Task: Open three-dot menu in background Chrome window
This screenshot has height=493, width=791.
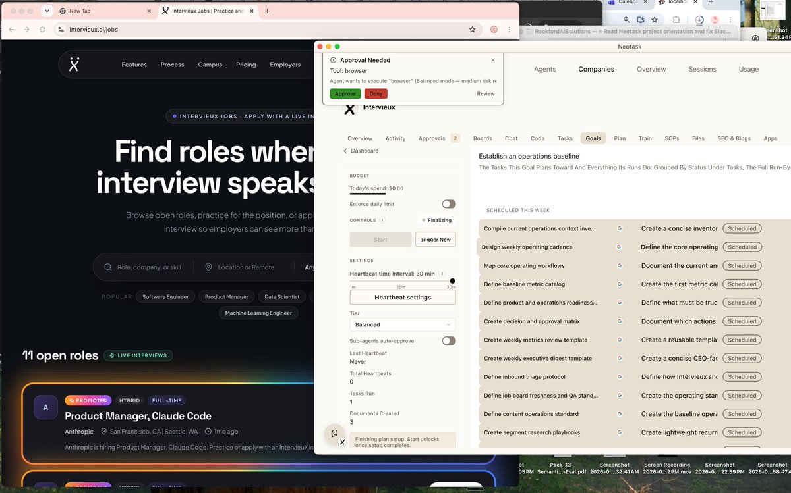Action: [x=730, y=20]
